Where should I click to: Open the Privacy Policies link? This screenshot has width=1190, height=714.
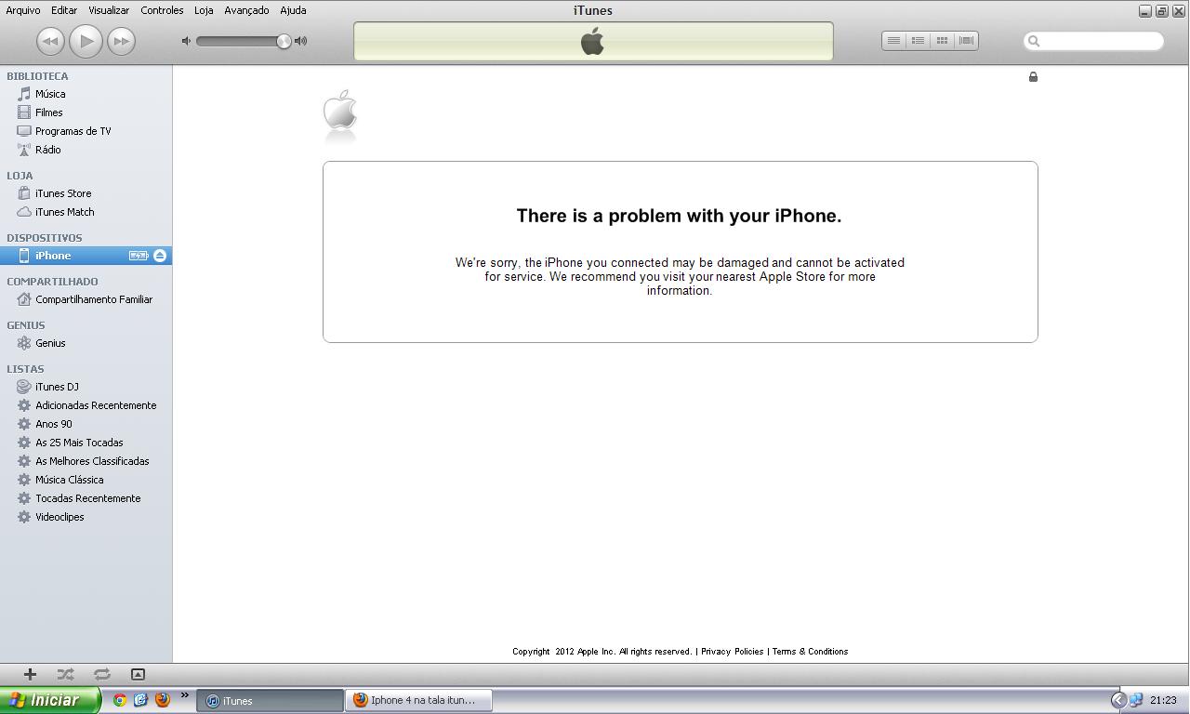coord(732,652)
